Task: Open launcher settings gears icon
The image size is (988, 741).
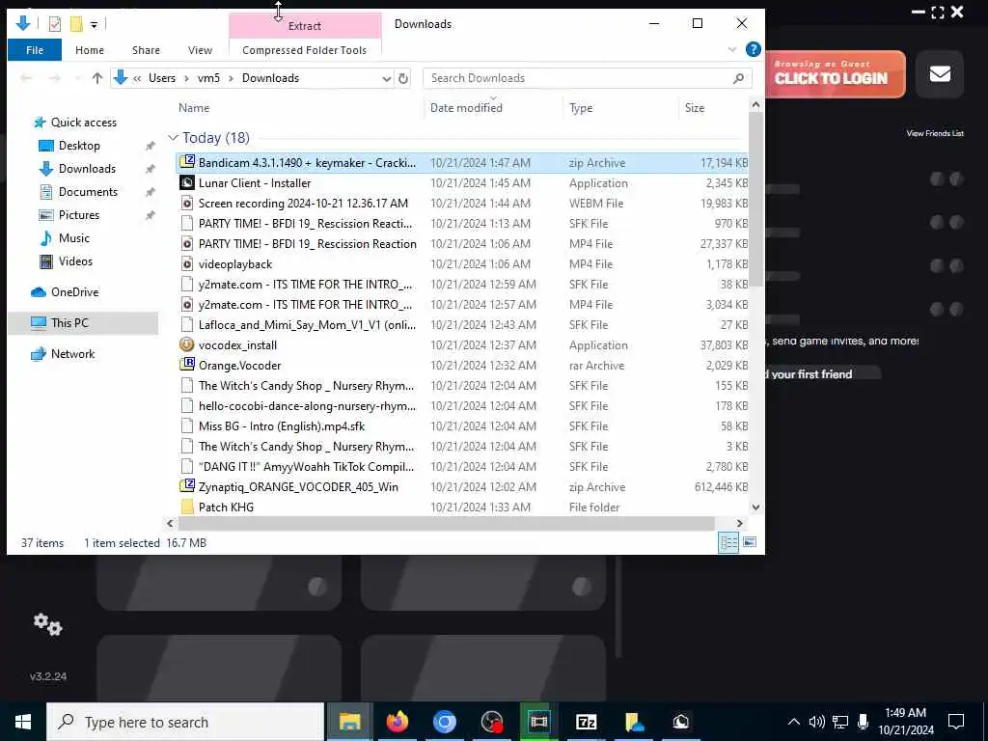Action: [x=48, y=624]
